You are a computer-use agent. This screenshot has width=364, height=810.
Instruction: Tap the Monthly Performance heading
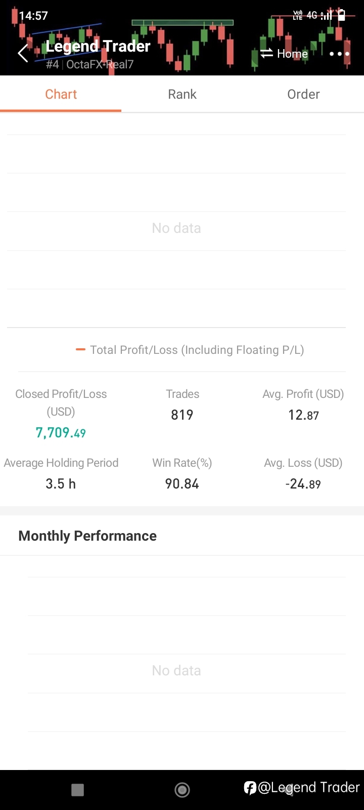click(87, 536)
